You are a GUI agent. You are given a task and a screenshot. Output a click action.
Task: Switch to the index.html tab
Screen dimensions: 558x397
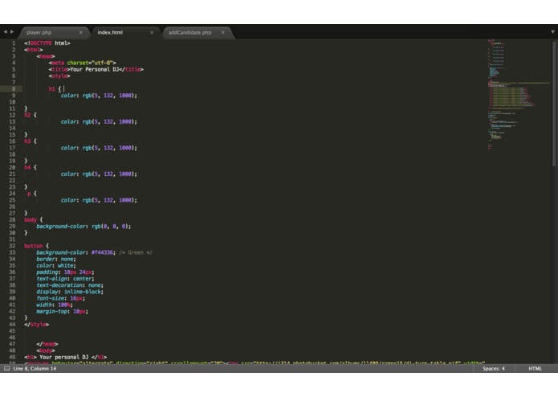point(110,32)
